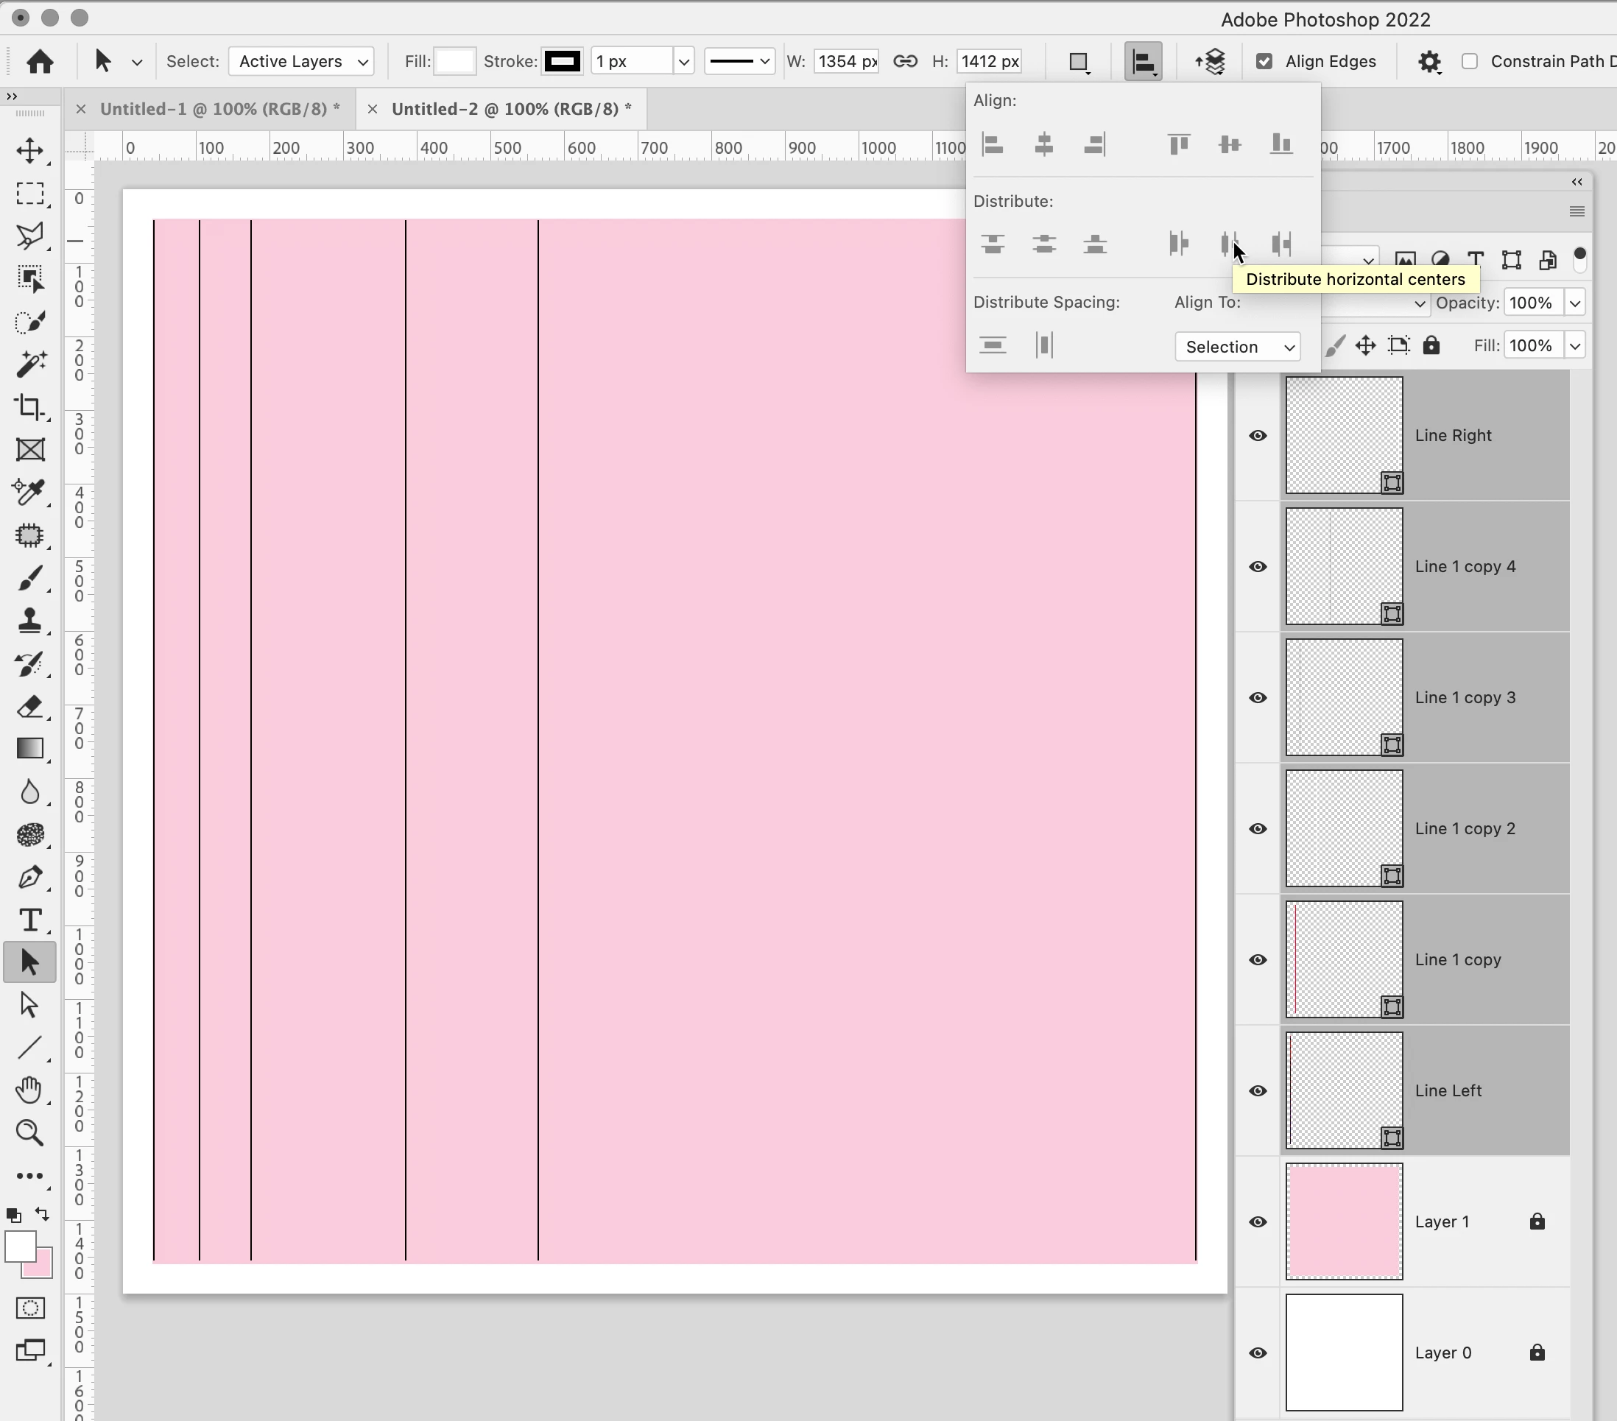Uncheck the Align Edges checkbox
Screen dimensions: 1617x1421
(x=1264, y=61)
